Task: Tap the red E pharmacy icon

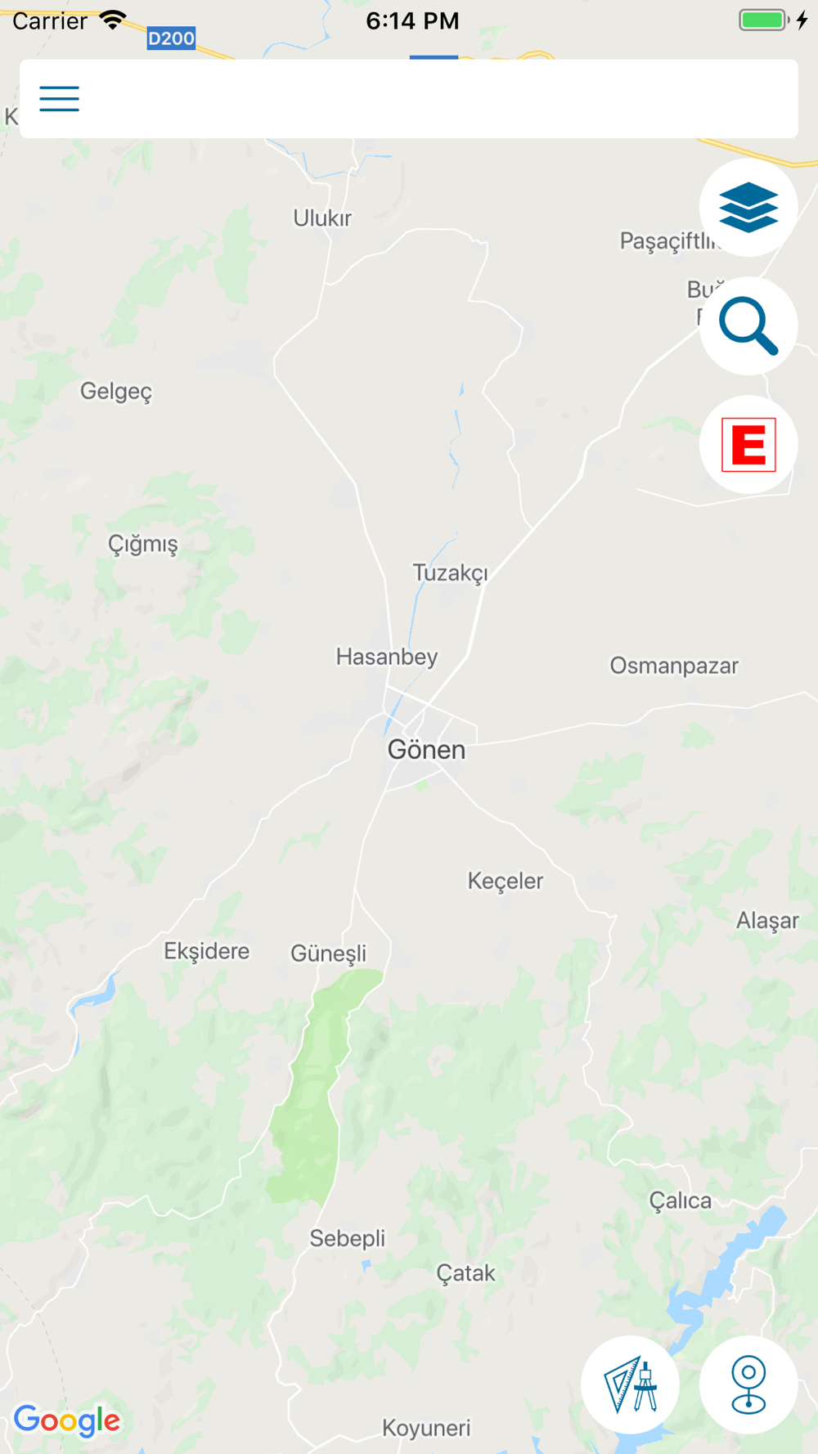Action: 748,445
